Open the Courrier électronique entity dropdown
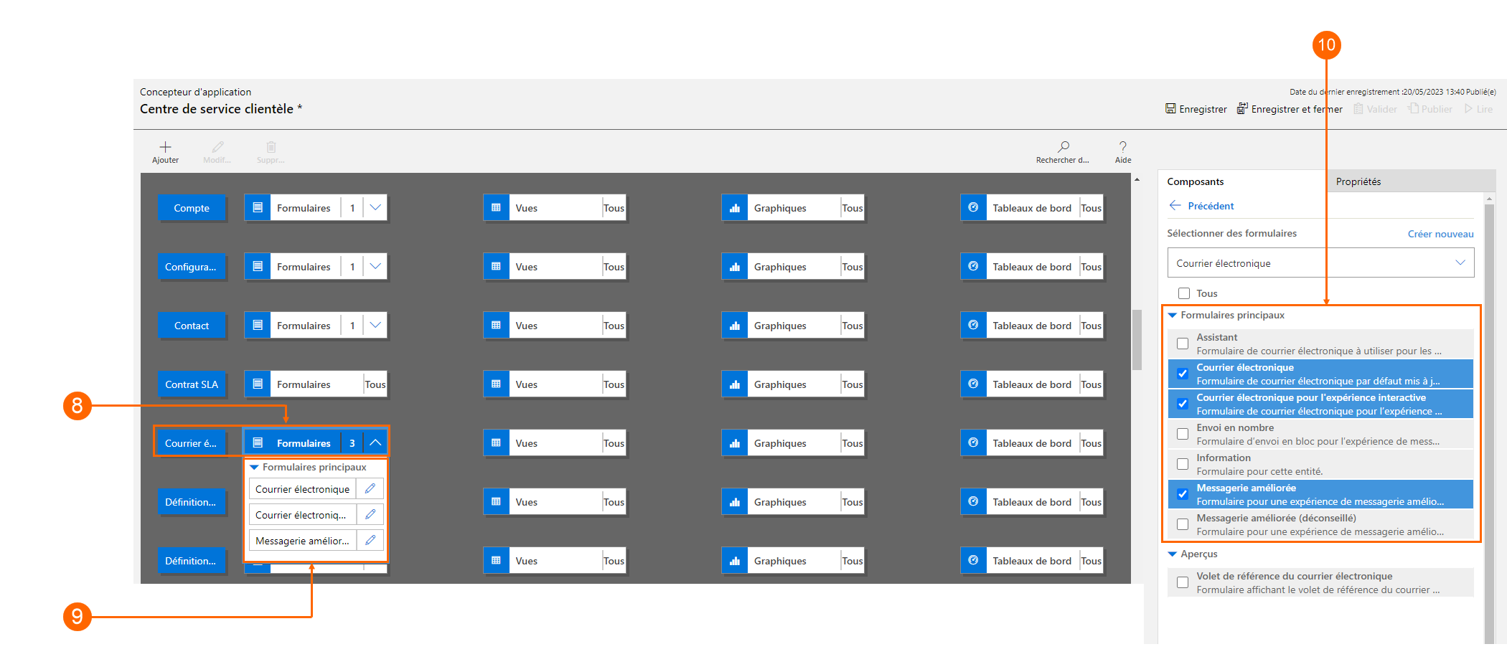 (x=1320, y=263)
